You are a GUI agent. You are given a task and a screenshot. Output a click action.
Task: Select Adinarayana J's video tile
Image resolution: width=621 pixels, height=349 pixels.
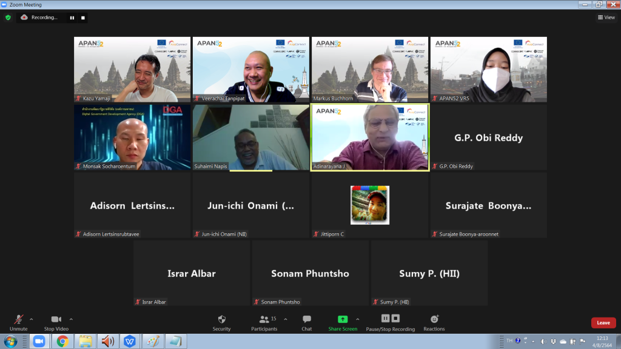coord(369,137)
